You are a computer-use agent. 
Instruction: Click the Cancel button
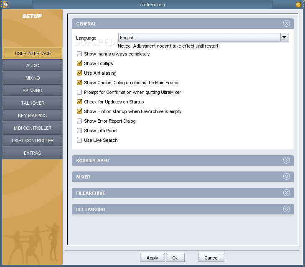(211, 257)
